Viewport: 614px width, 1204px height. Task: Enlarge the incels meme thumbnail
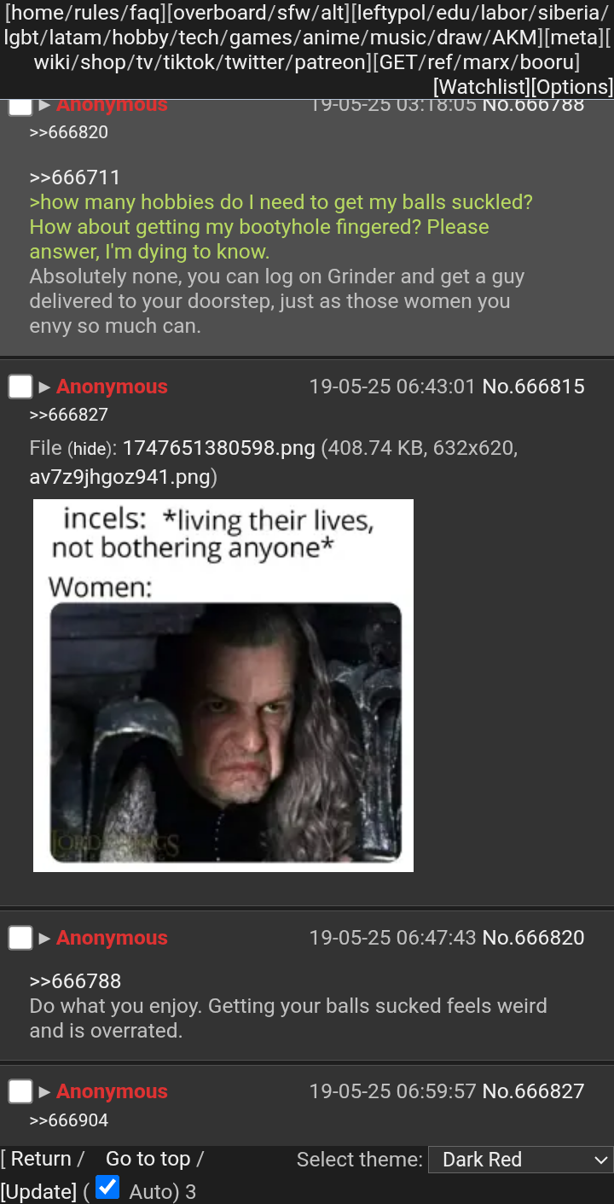[x=223, y=685]
